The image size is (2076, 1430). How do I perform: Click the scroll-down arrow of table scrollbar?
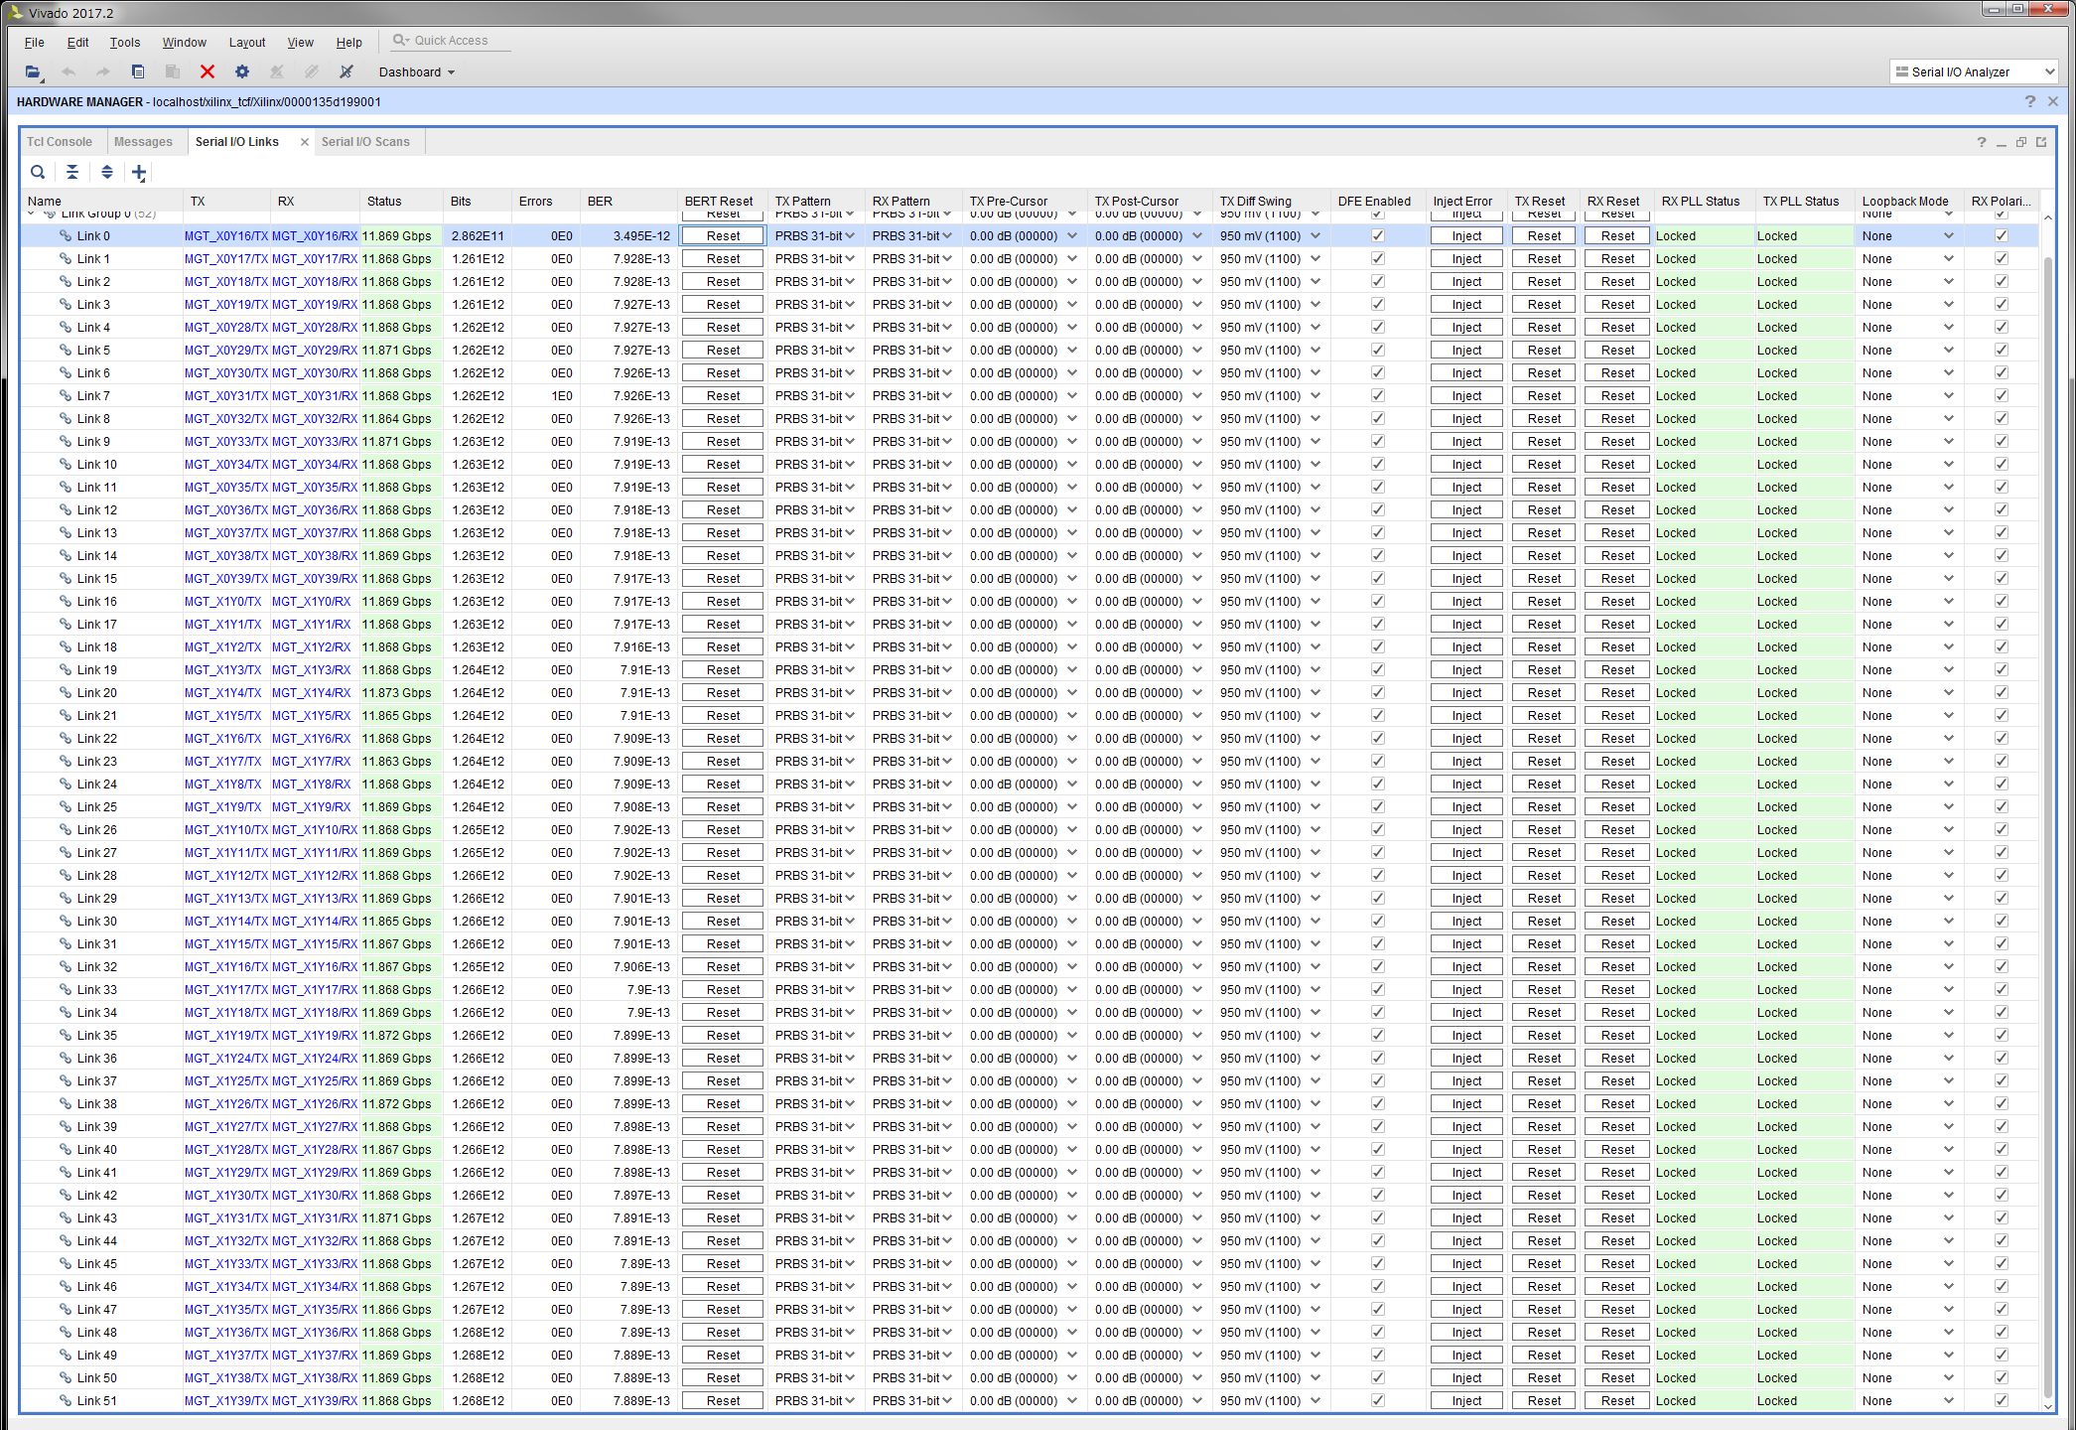pos(2047,1405)
